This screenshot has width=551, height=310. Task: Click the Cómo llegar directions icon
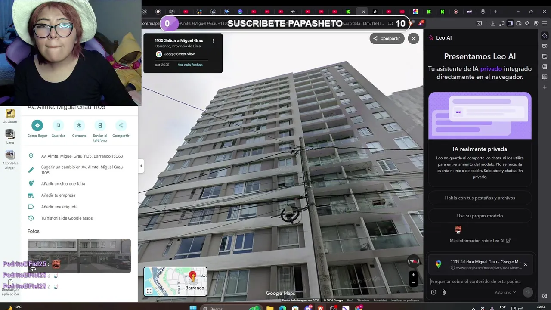tap(37, 125)
